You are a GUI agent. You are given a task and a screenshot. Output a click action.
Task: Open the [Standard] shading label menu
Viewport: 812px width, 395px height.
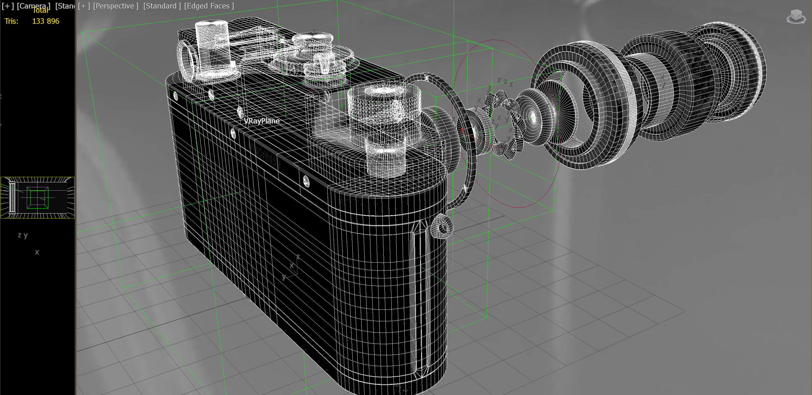(162, 6)
